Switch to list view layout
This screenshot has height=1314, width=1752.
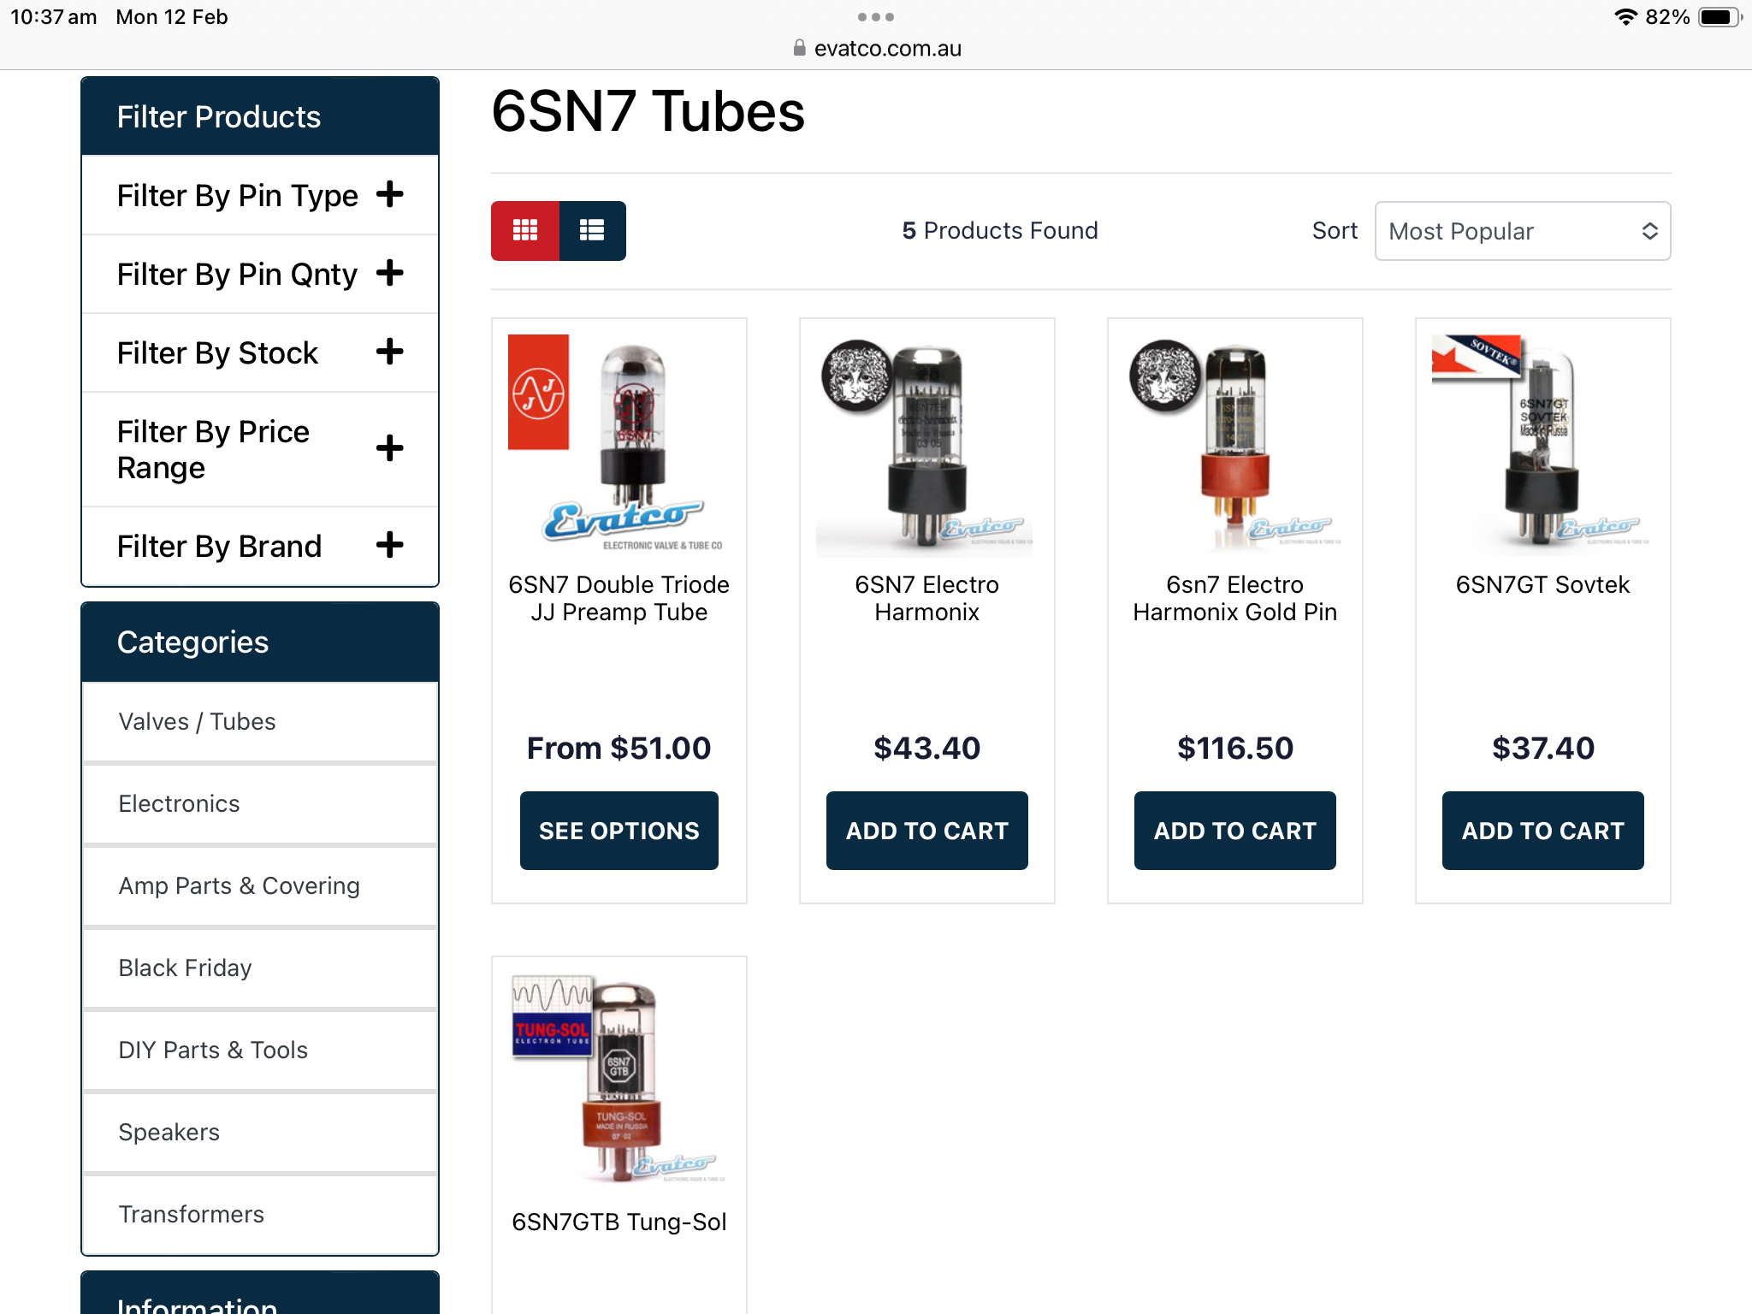(x=592, y=231)
